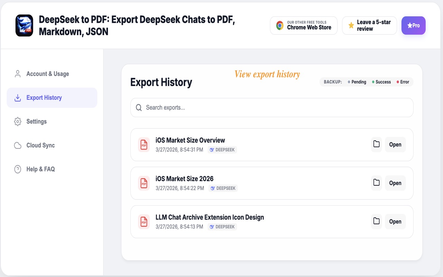Click the Account & Usage person icon
Image resolution: width=443 pixels, height=277 pixels.
[x=18, y=74]
